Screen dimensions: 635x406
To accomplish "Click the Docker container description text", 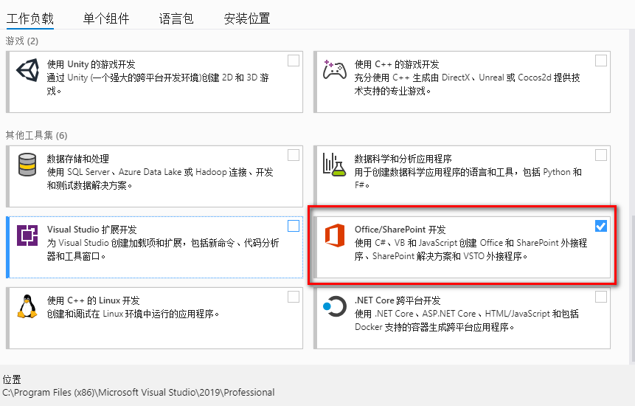I will [467, 320].
